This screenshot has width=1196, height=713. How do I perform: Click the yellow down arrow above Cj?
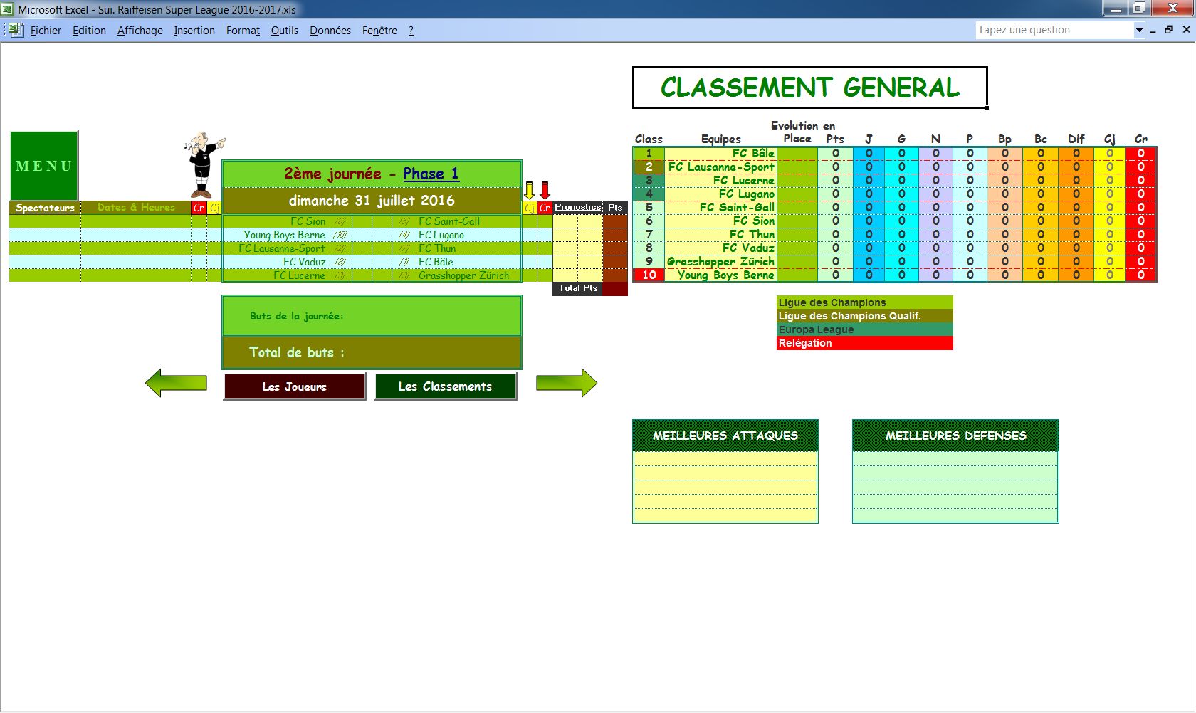(x=529, y=190)
